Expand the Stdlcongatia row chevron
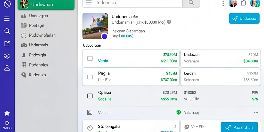 coord(175,126)
